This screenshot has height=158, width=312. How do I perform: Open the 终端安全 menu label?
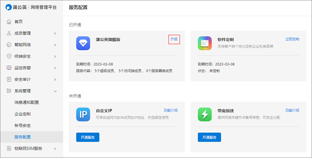pos(23,56)
